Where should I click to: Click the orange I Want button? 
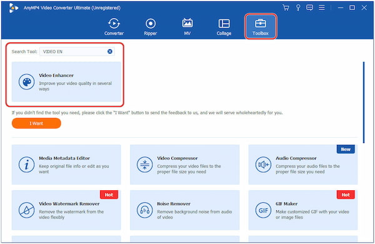tap(36, 123)
